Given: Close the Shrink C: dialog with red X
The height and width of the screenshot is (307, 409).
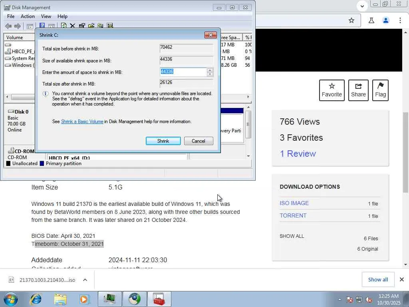Looking at the screenshot, I should pos(210,35).
